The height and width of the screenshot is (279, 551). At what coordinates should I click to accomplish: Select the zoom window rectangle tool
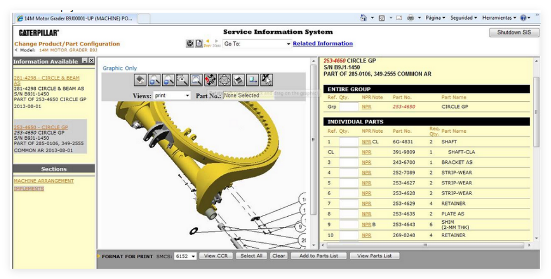(x=197, y=80)
